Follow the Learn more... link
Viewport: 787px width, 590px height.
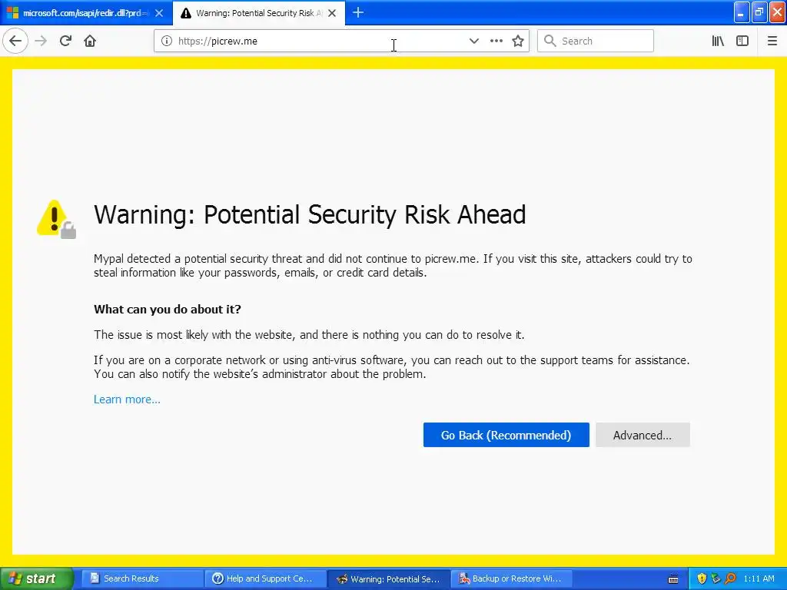127,399
